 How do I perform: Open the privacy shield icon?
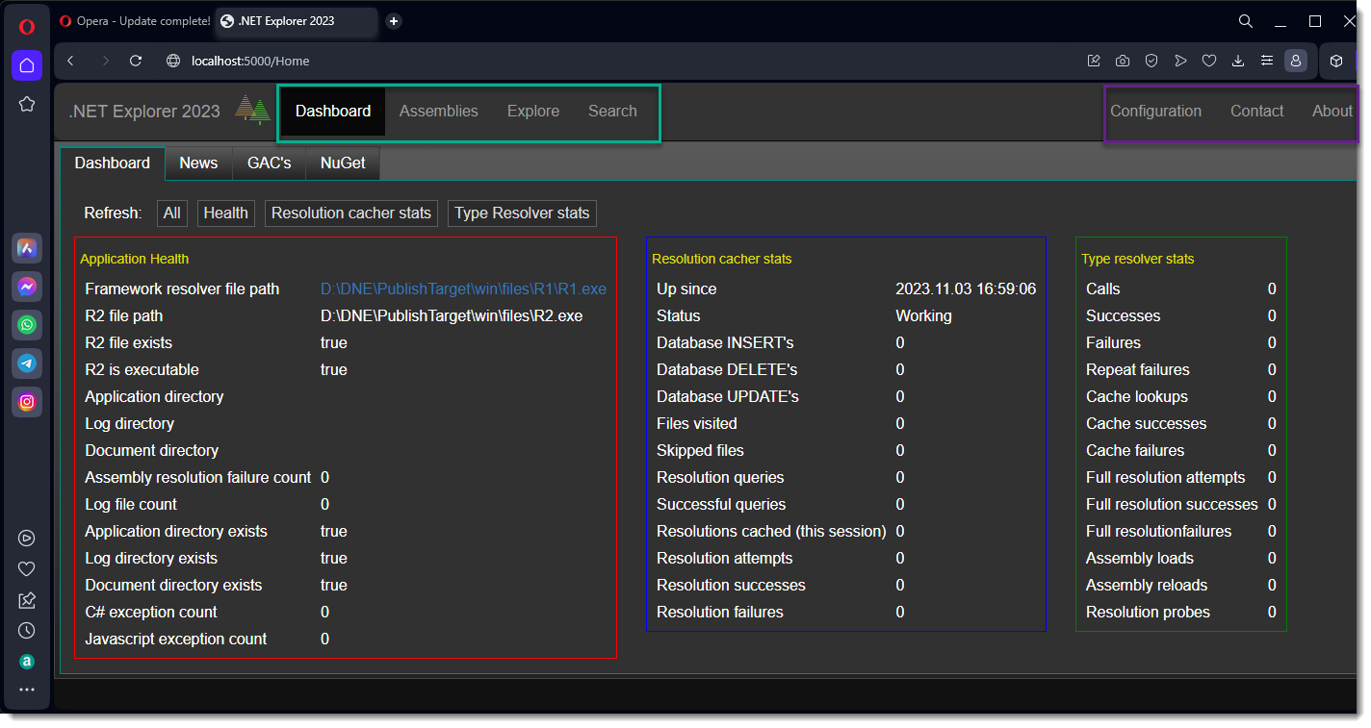(1151, 61)
